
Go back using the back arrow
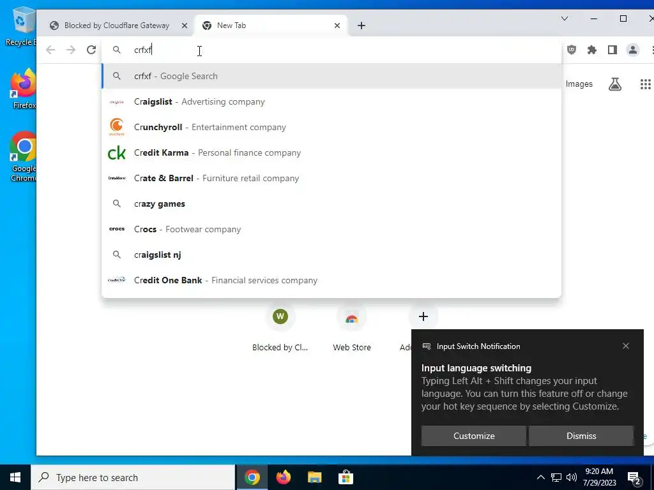click(x=50, y=50)
